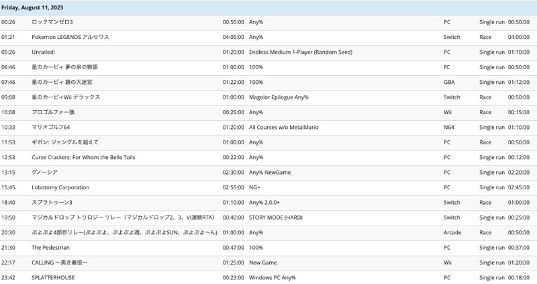Click Endless Medium 1-Player (Random Seed) category
Image resolution: width=537 pixels, height=284 pixels.
click(301, 52)
